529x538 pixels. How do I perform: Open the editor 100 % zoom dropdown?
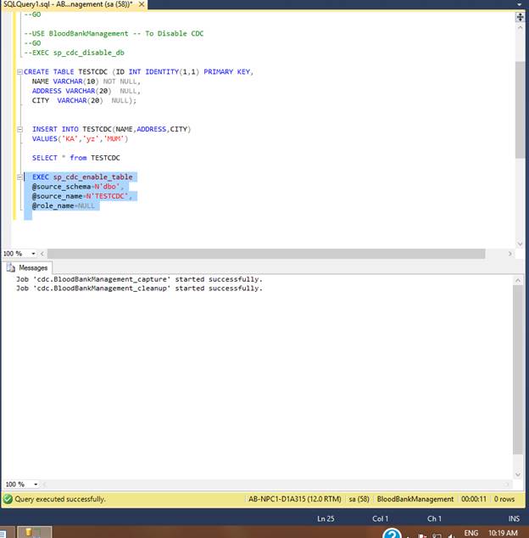[x=33, y=254]
